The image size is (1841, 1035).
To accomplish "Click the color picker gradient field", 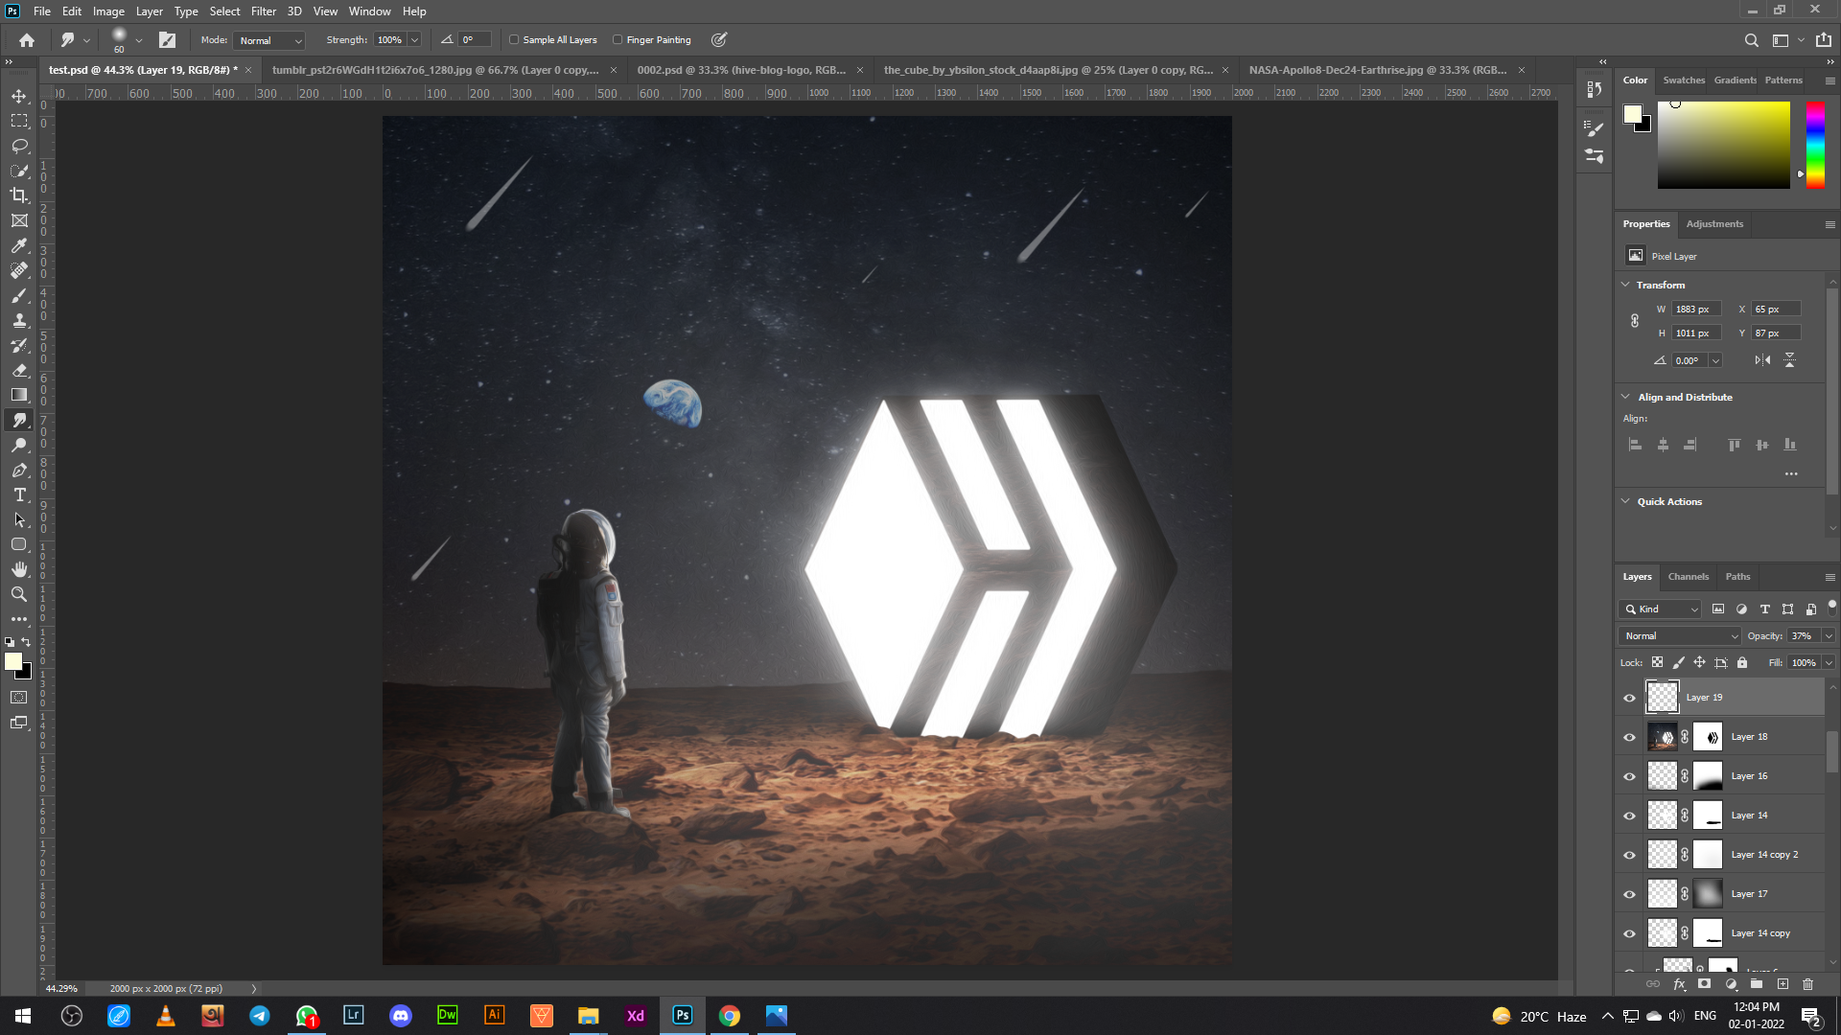I will [1723, 145].
